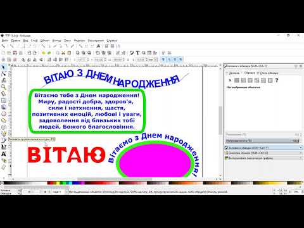Viewport: 304px width, 228px height.
Task: Open Fill and Stroke dialog from toolbar
Action: pyautogui.click(x=132, y=53)
